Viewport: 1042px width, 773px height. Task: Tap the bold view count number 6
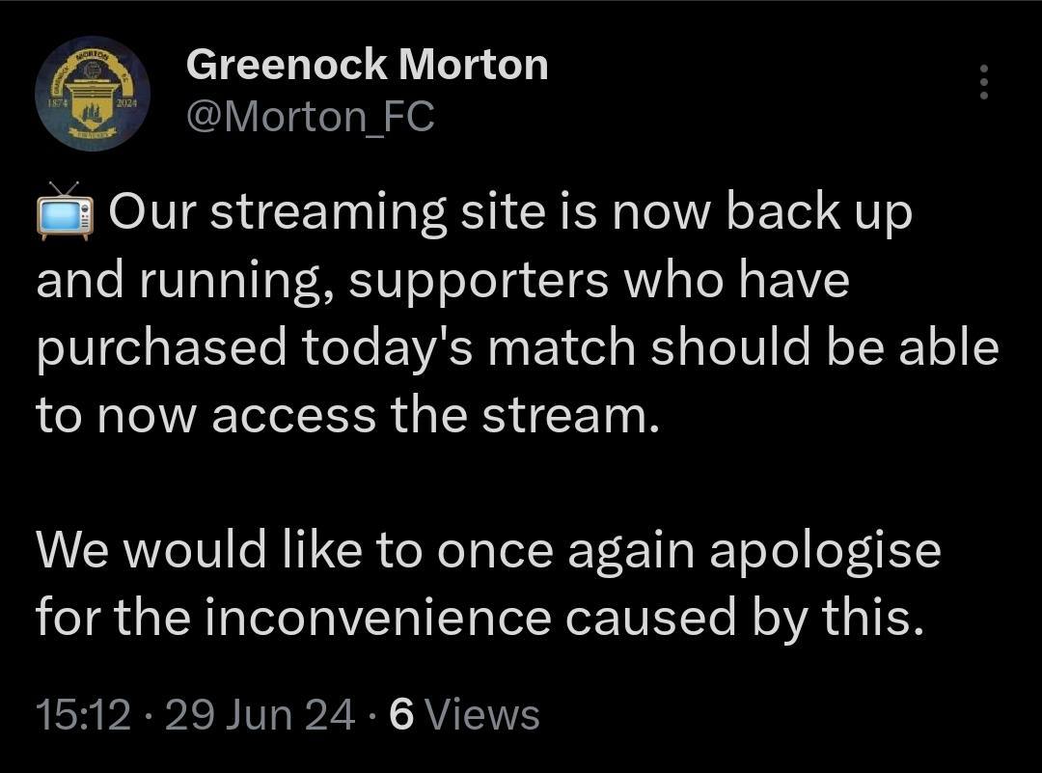click(x=402, y=715)
